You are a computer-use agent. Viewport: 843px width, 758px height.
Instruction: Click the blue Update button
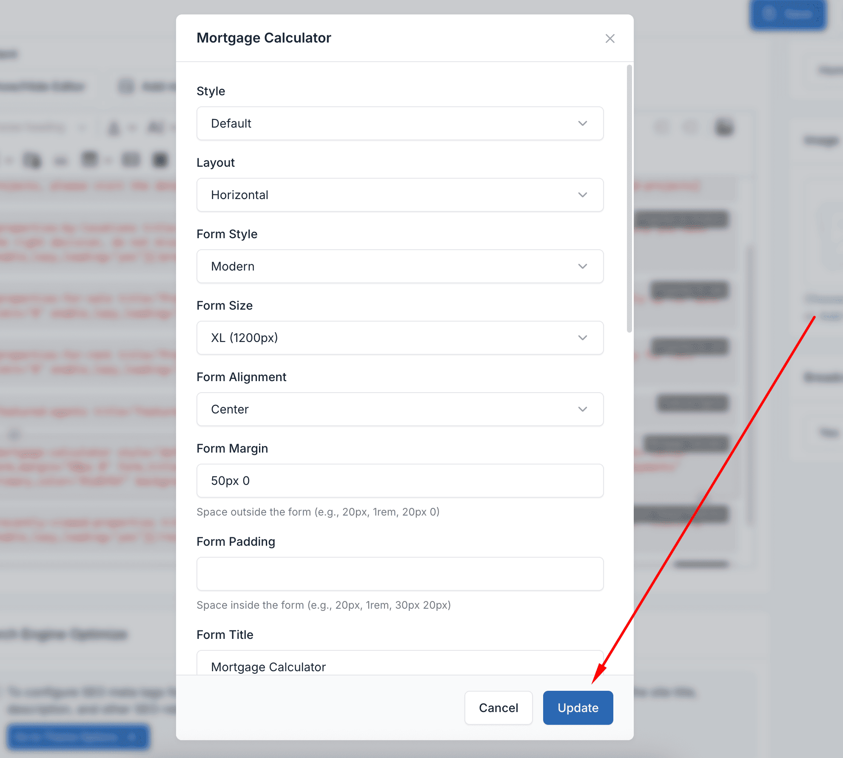click(x=578, y=708)
